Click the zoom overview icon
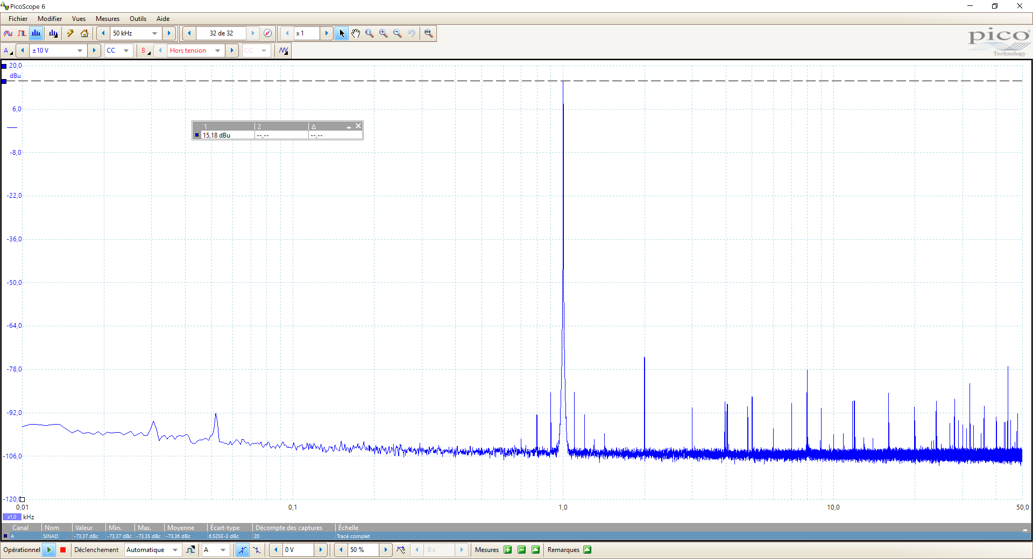Screen dimensions: 1033x559 click(428, 33)
